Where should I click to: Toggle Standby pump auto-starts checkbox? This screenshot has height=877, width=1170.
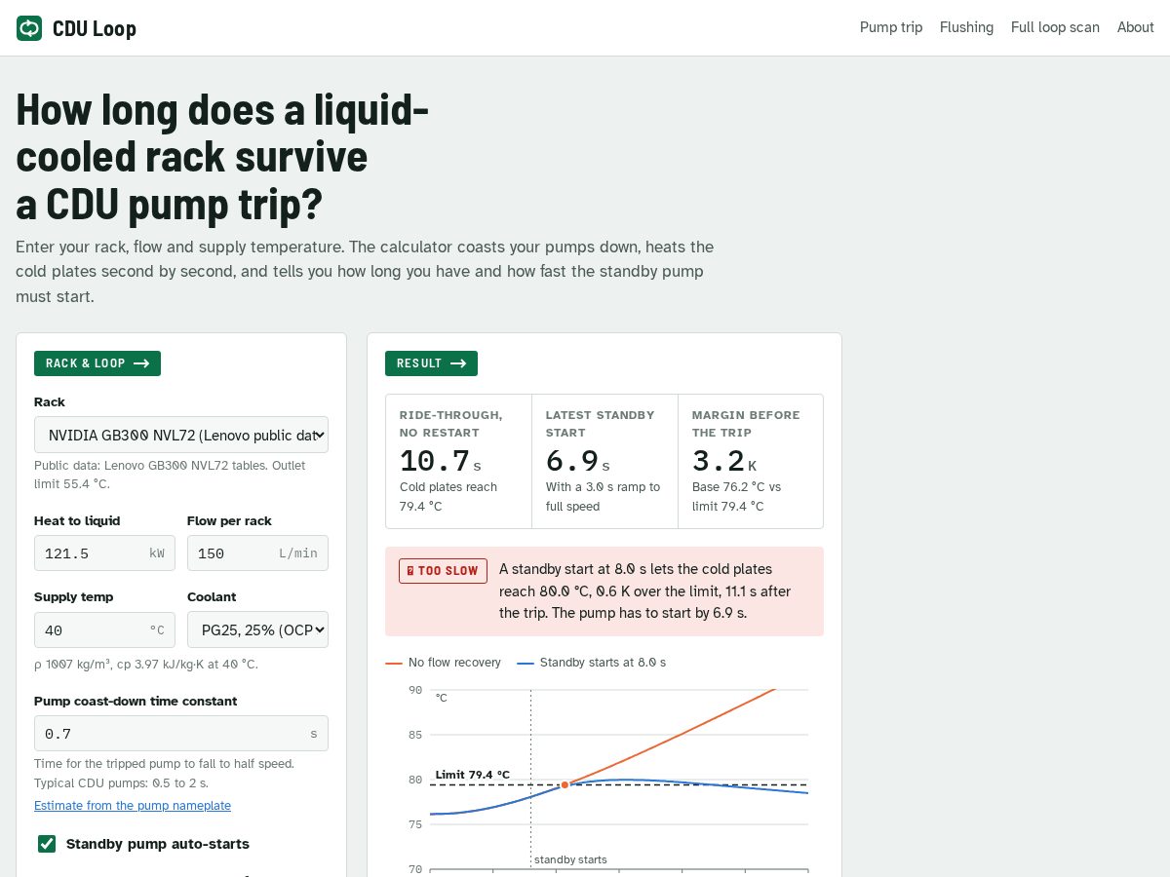[47, 844]
